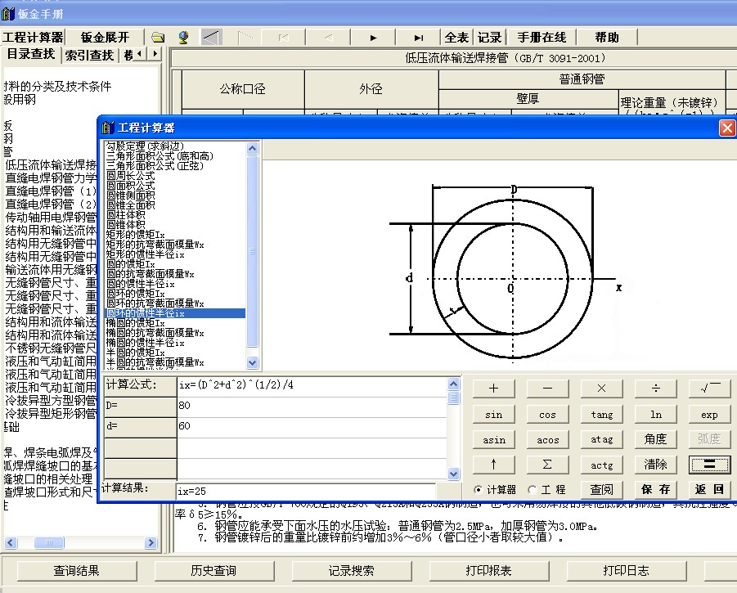Viewport: 737px width, 593px height.
Task: Click the sigma sum button
Action: (x=547, y=465)
